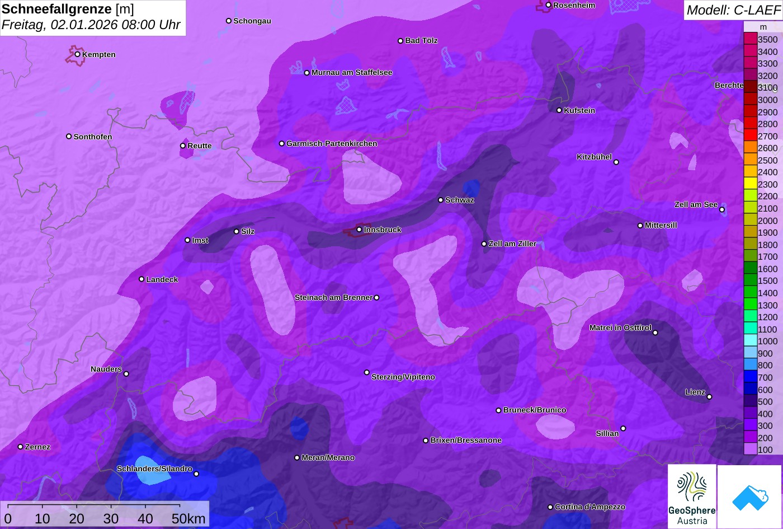Click the Sterzing/Vipiteno label
This screenshot has width=783, height=529.
coord(403,377)
